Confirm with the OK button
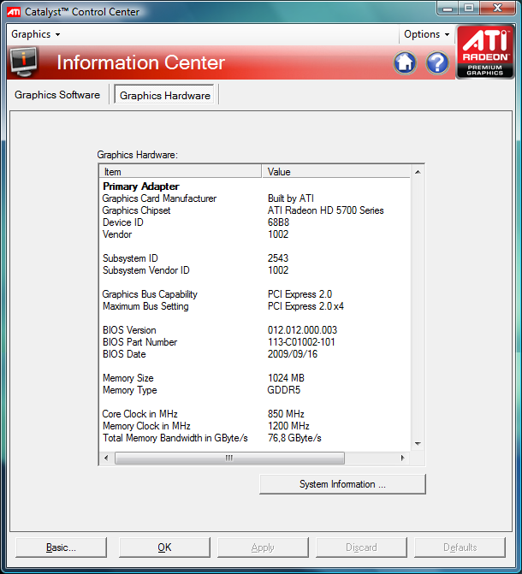 [164, 547]
